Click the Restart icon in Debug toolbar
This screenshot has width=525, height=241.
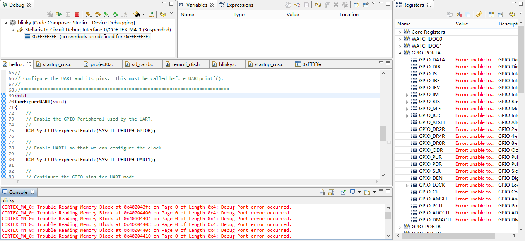pos(151,15)
